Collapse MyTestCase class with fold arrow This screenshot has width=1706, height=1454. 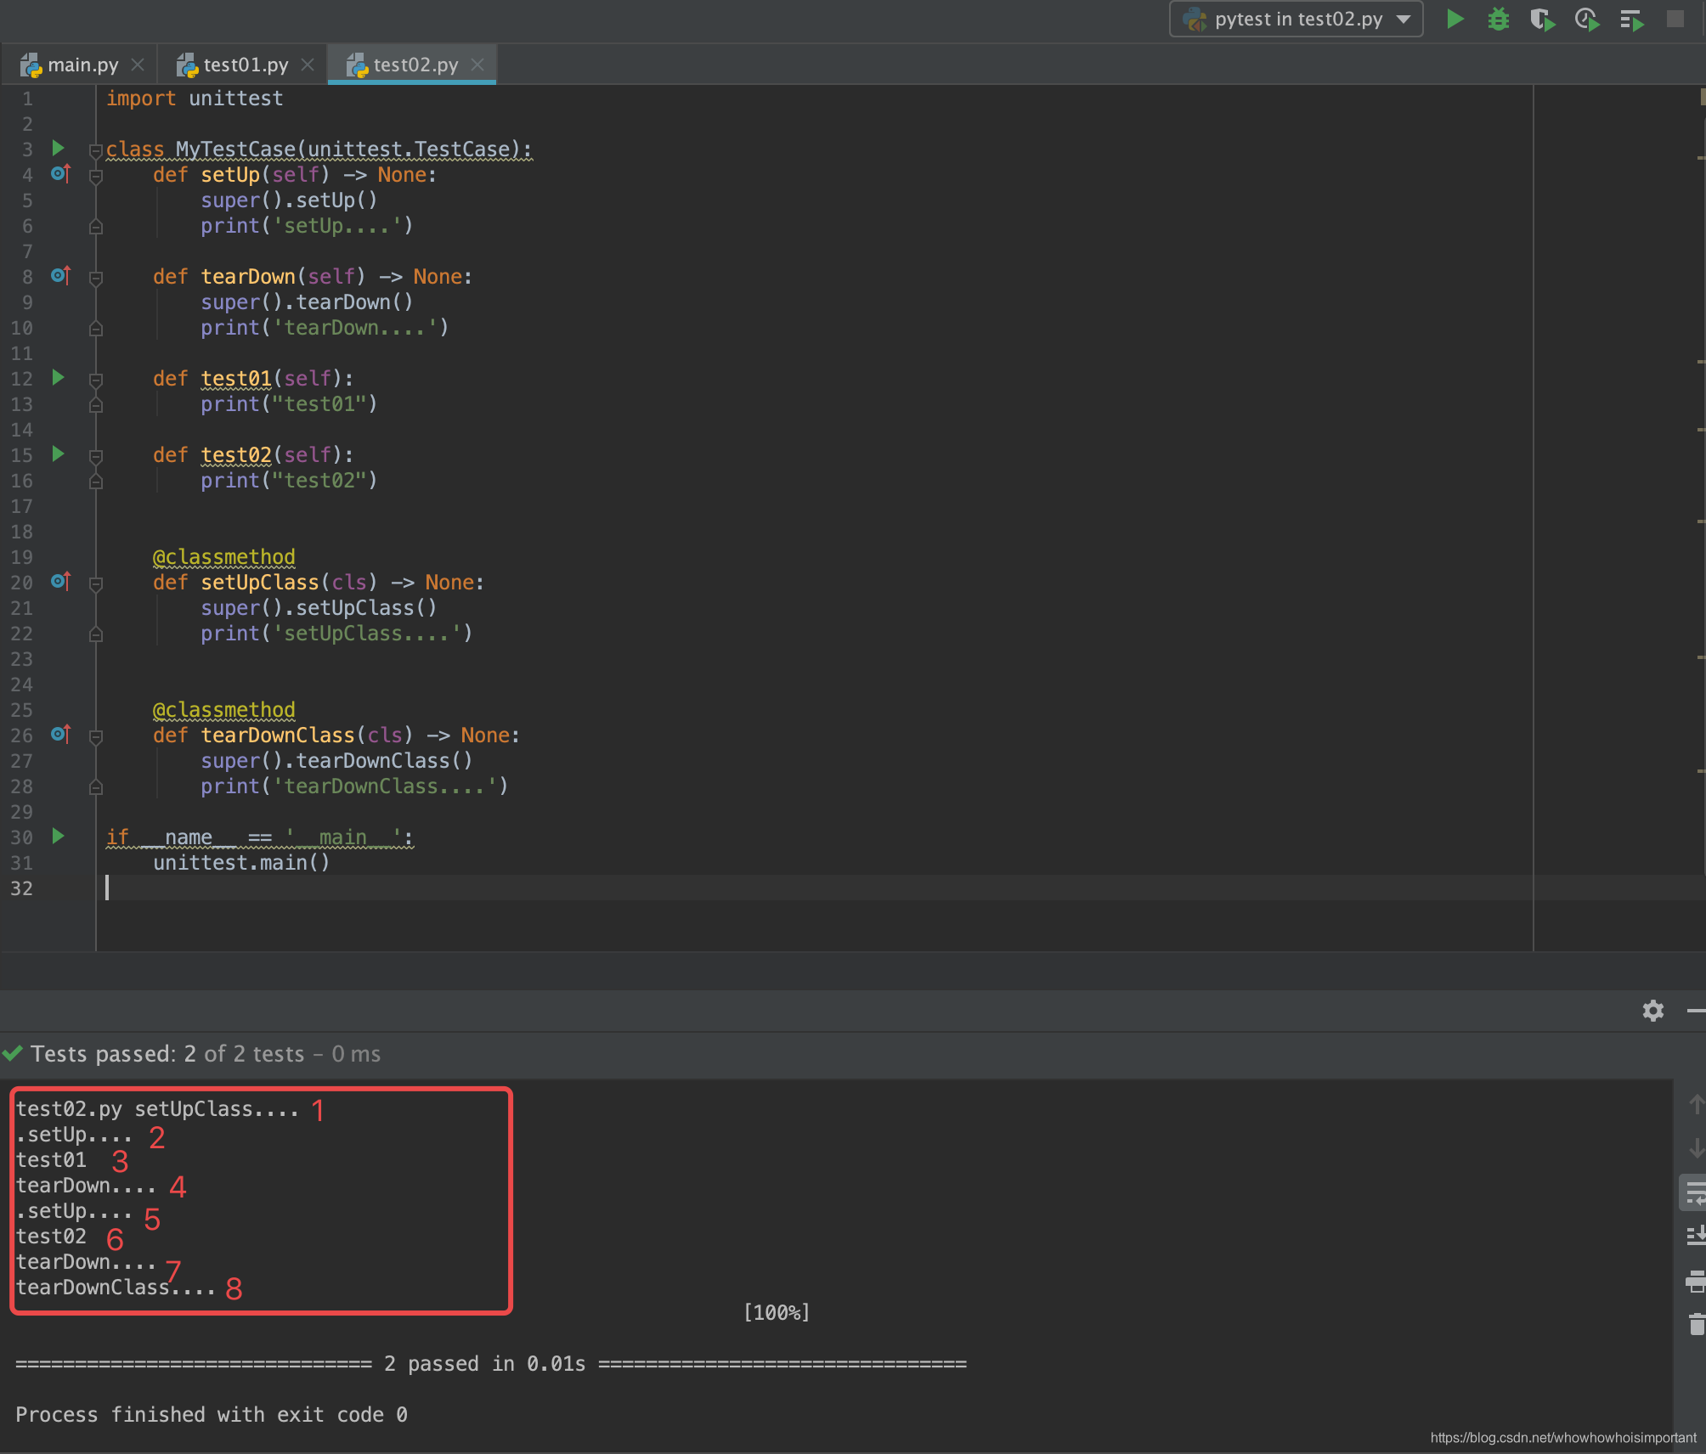[94, 149]
